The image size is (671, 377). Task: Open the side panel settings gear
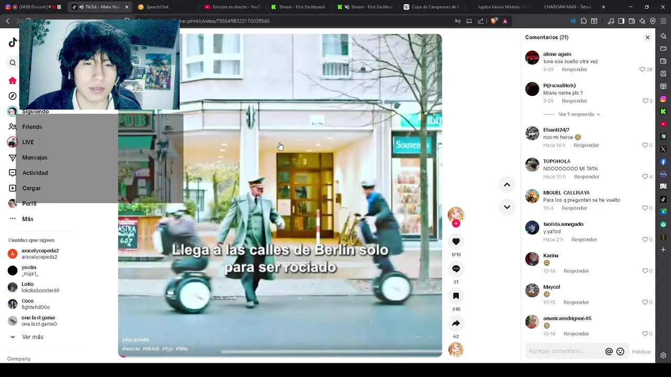click(663, 356)
